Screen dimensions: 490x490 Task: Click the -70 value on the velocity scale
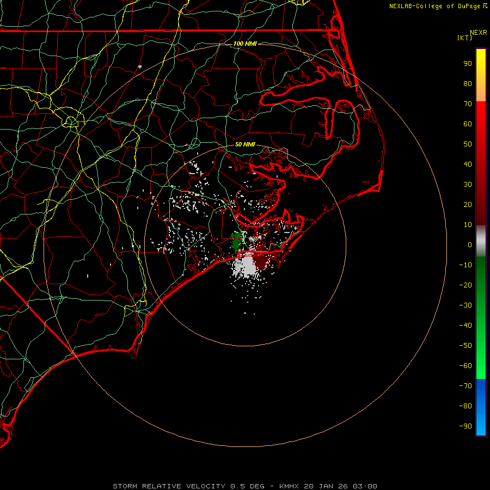pos(465,386)
